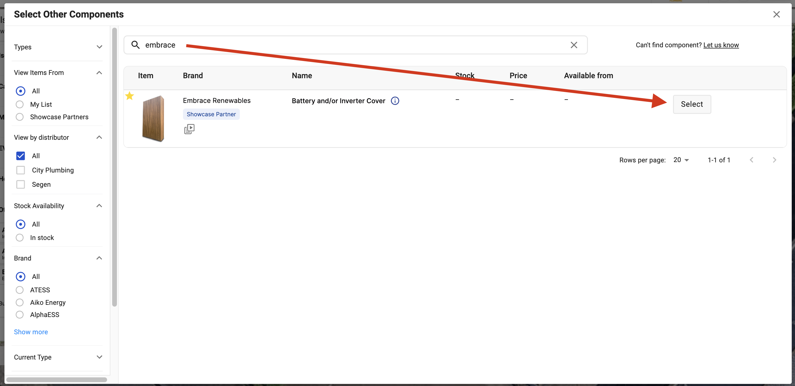This screenshot has height=386, width=795.
Task: Close the Select Other Components dialog
Action: [x=776, y=15]
